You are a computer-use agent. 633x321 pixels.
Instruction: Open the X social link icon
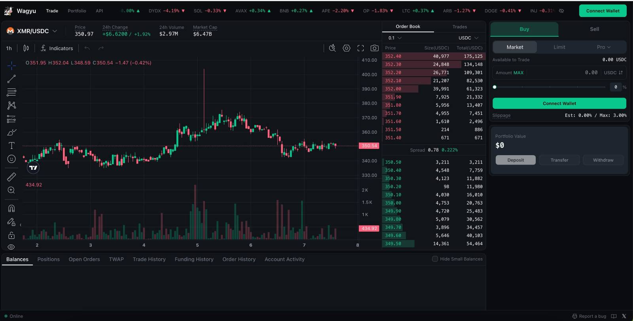pyautogui.click(x=624, y=316)
